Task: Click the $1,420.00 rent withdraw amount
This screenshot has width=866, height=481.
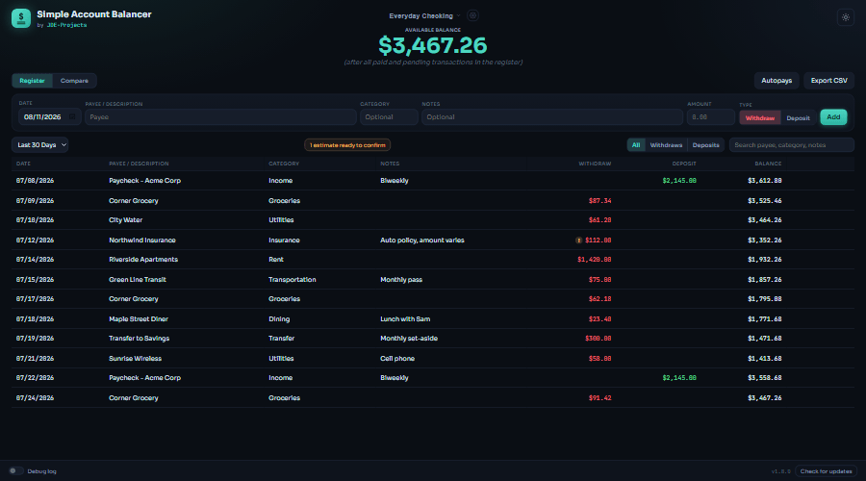Action: (x=595, y=260)
